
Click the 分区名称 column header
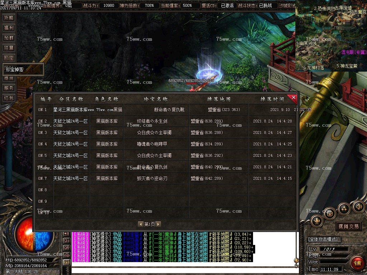71,99
